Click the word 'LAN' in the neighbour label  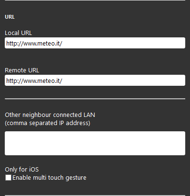89,115
